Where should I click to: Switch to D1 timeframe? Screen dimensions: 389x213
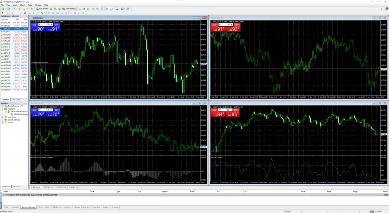tap(74, 13)
